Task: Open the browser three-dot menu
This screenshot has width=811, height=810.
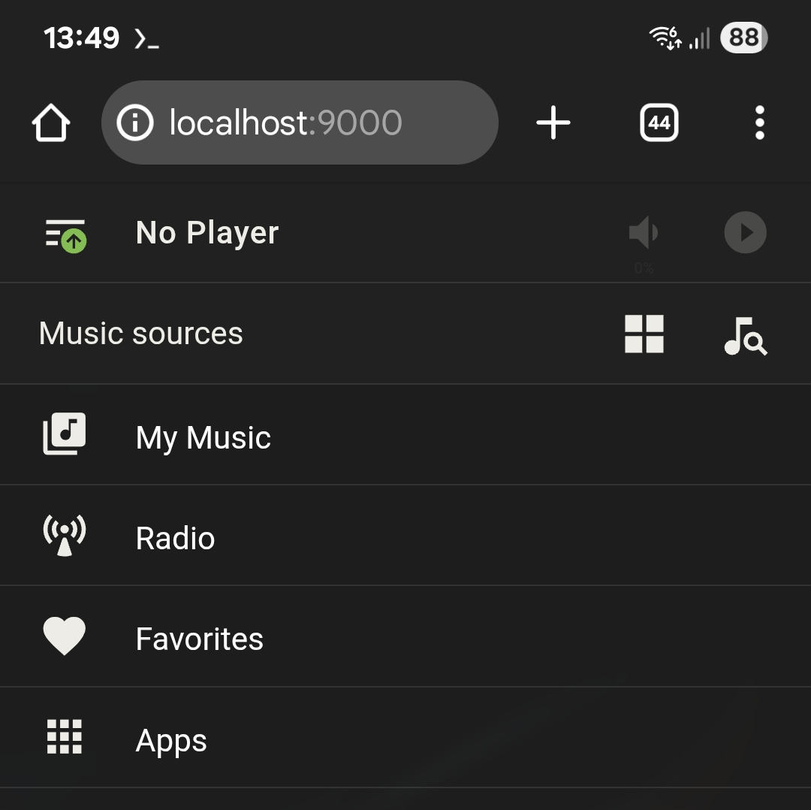Action: point(760,122)
